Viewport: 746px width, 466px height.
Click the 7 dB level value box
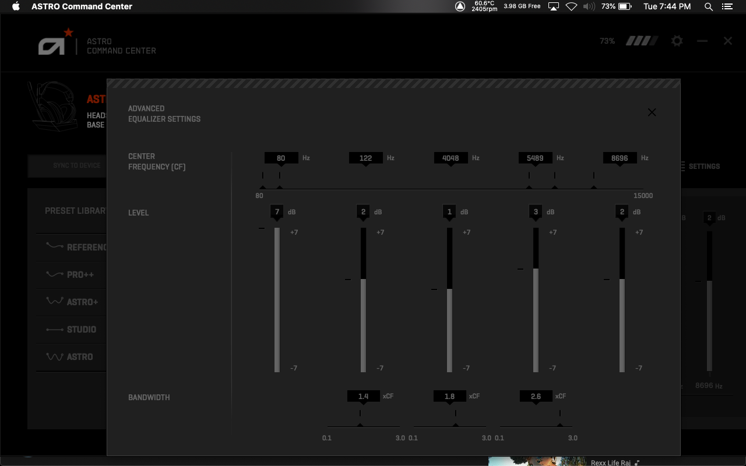pos(277,212)
